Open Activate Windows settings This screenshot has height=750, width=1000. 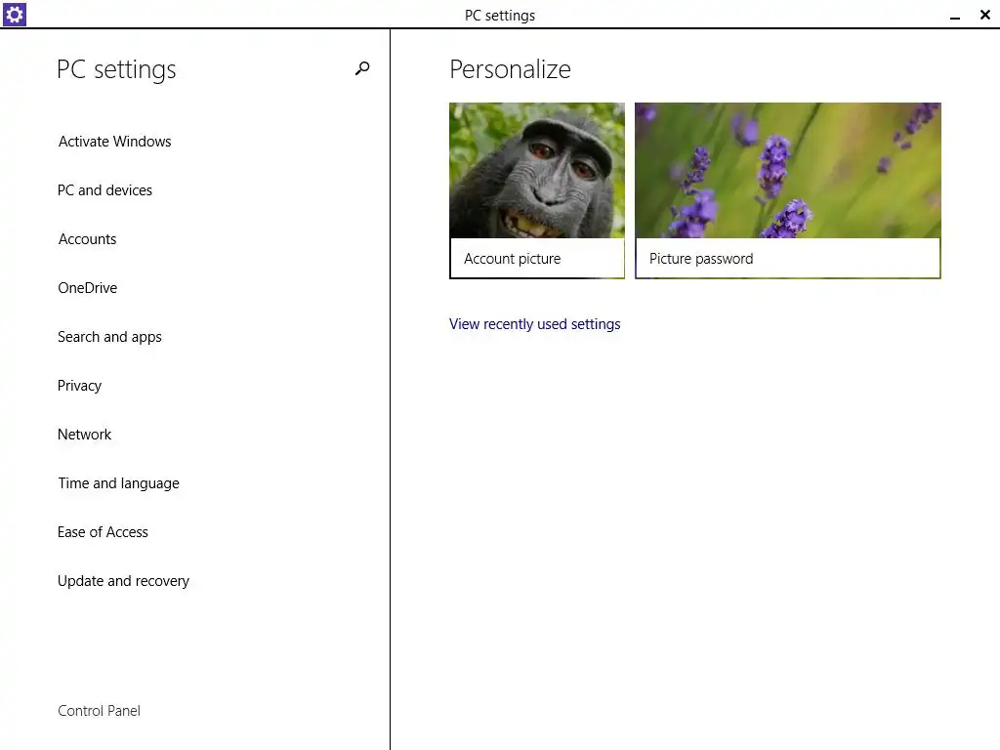click(114, 142)
